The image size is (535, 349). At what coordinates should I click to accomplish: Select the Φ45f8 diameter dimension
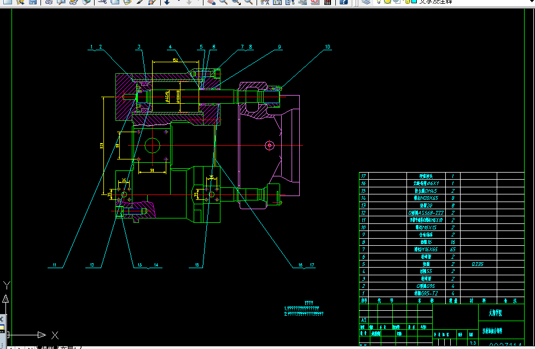pyautogui.click(x=167, y=97)
